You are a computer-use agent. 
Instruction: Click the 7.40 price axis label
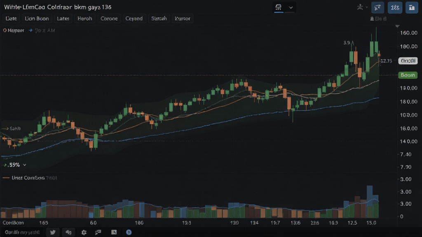[x=406, y=154]
